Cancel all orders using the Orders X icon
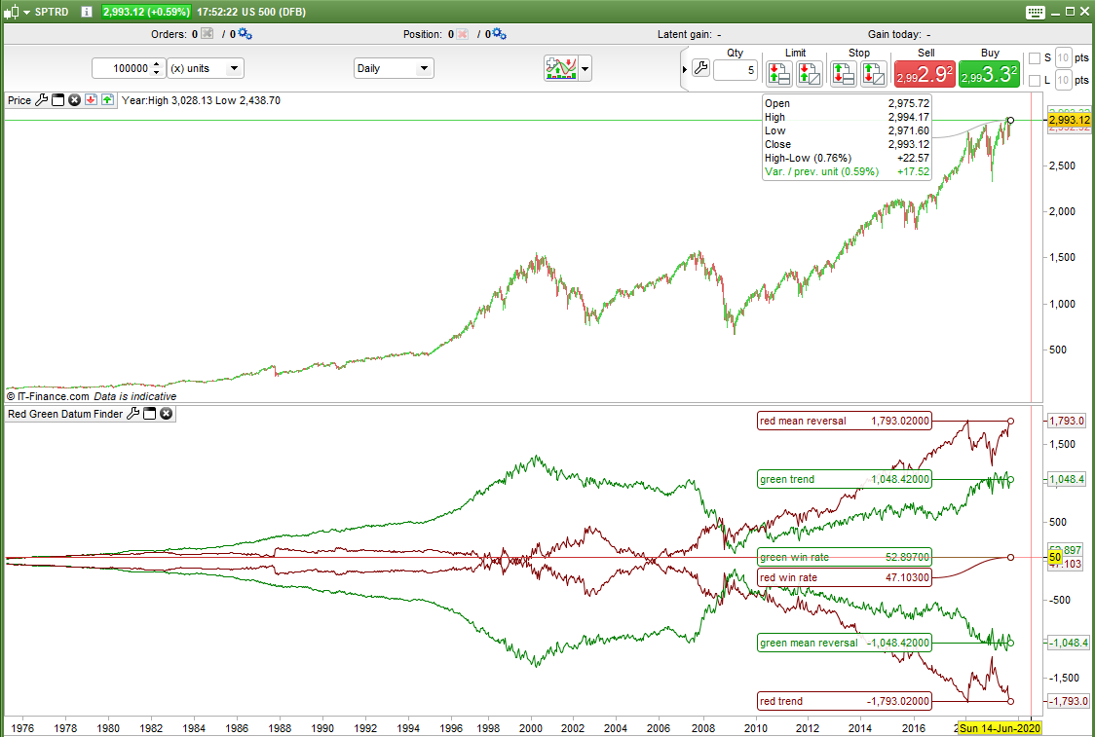The image size is (1095, 737). coord(207,33)
